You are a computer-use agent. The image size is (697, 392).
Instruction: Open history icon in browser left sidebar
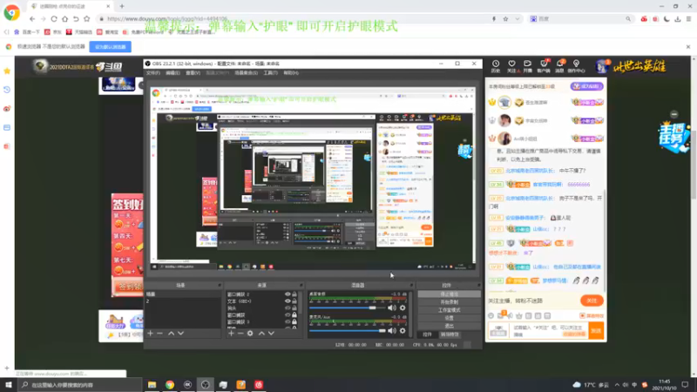pyautogui.click(x=7, y=90)
